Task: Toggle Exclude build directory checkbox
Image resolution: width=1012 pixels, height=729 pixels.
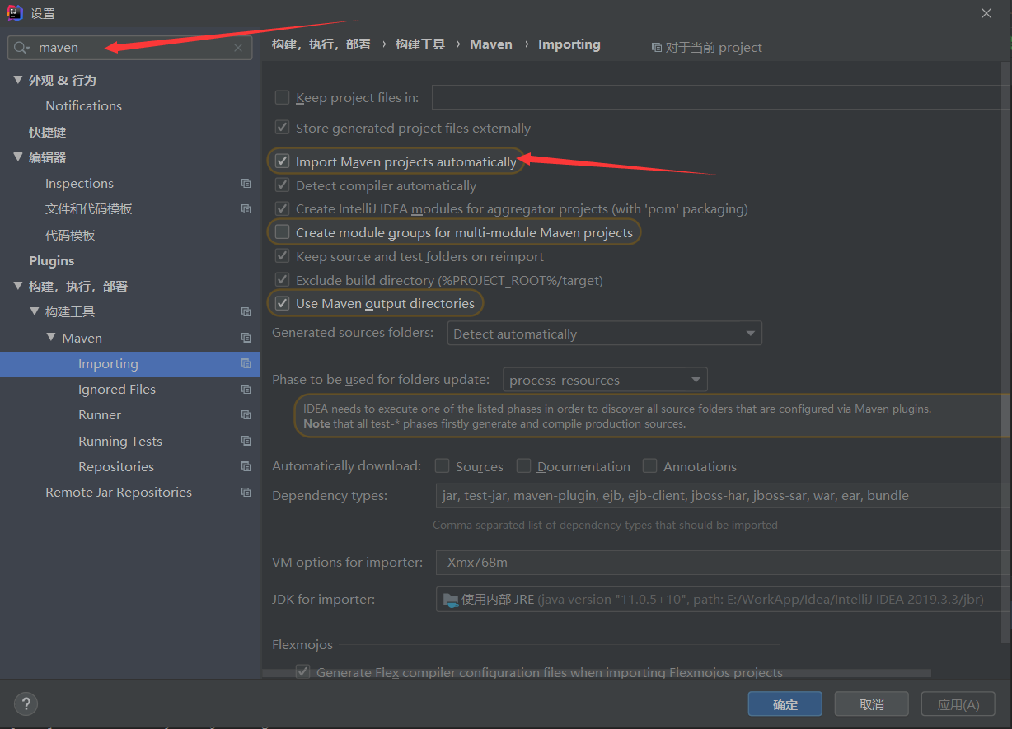Action: pyautogui.click(x=282, y=280)
